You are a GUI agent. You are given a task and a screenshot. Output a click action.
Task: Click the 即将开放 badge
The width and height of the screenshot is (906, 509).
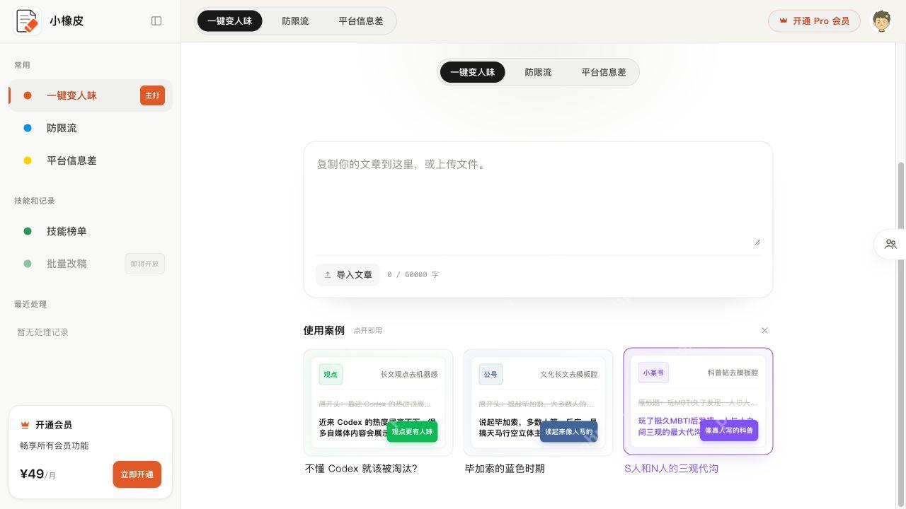coord(144,264)
